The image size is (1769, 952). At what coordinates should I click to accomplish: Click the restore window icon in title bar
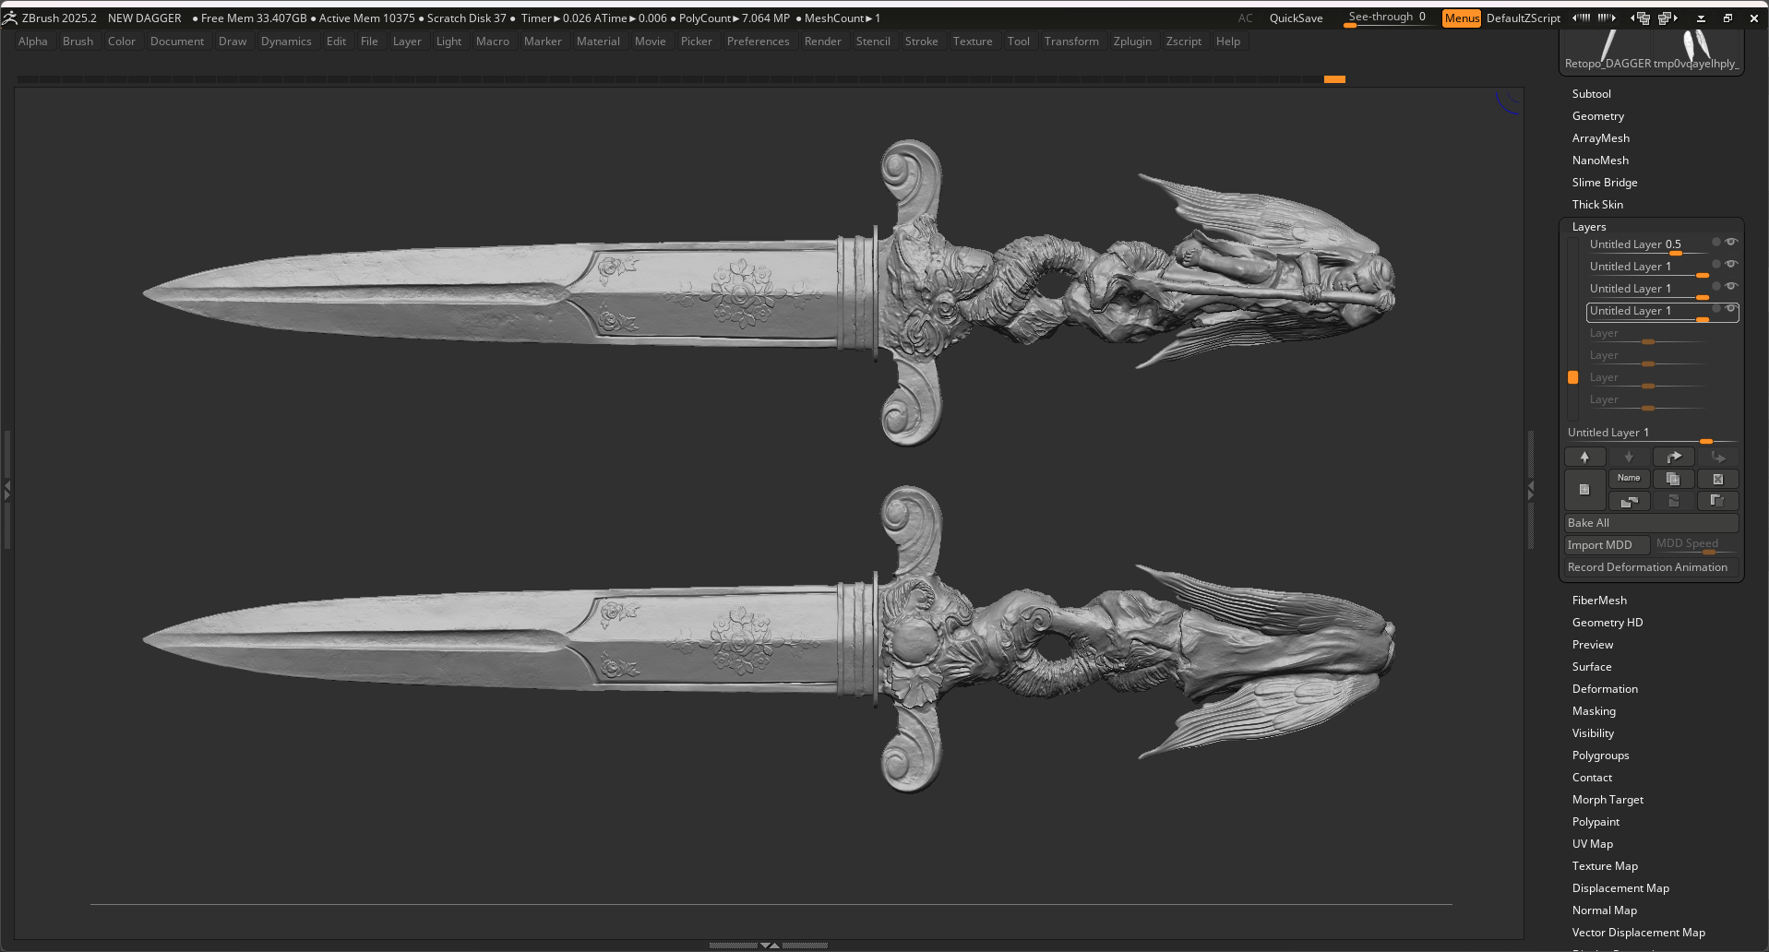1727,18
